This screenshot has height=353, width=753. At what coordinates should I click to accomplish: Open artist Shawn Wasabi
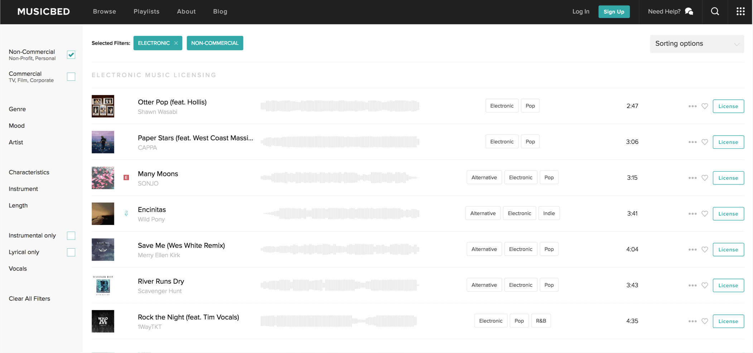[158, 112]
